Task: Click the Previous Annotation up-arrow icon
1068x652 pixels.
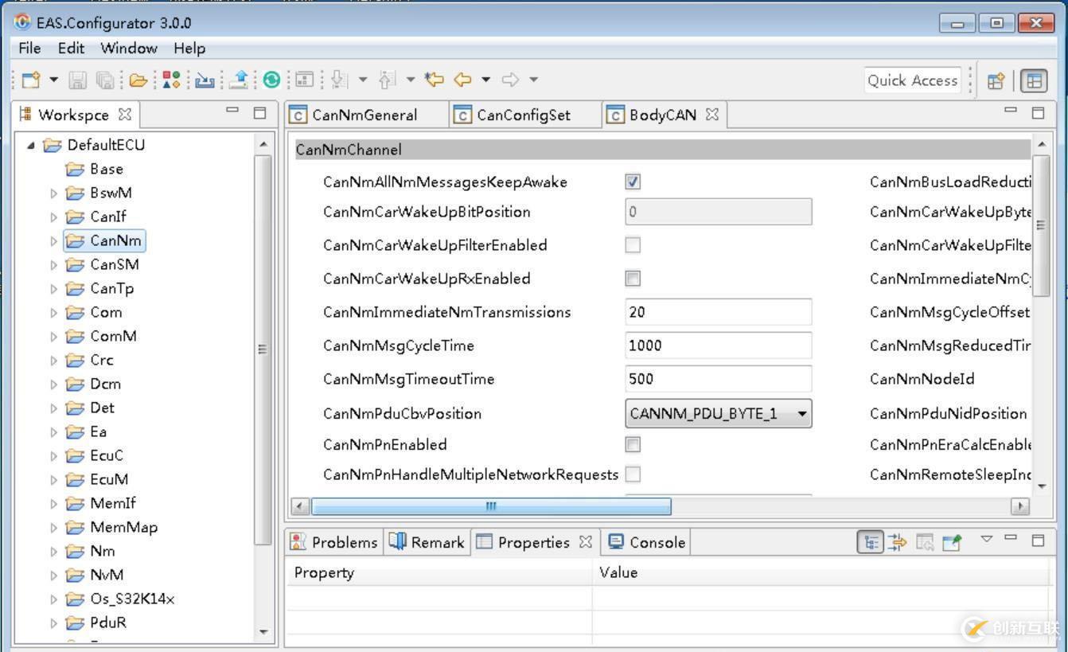Action: point(388,80)
